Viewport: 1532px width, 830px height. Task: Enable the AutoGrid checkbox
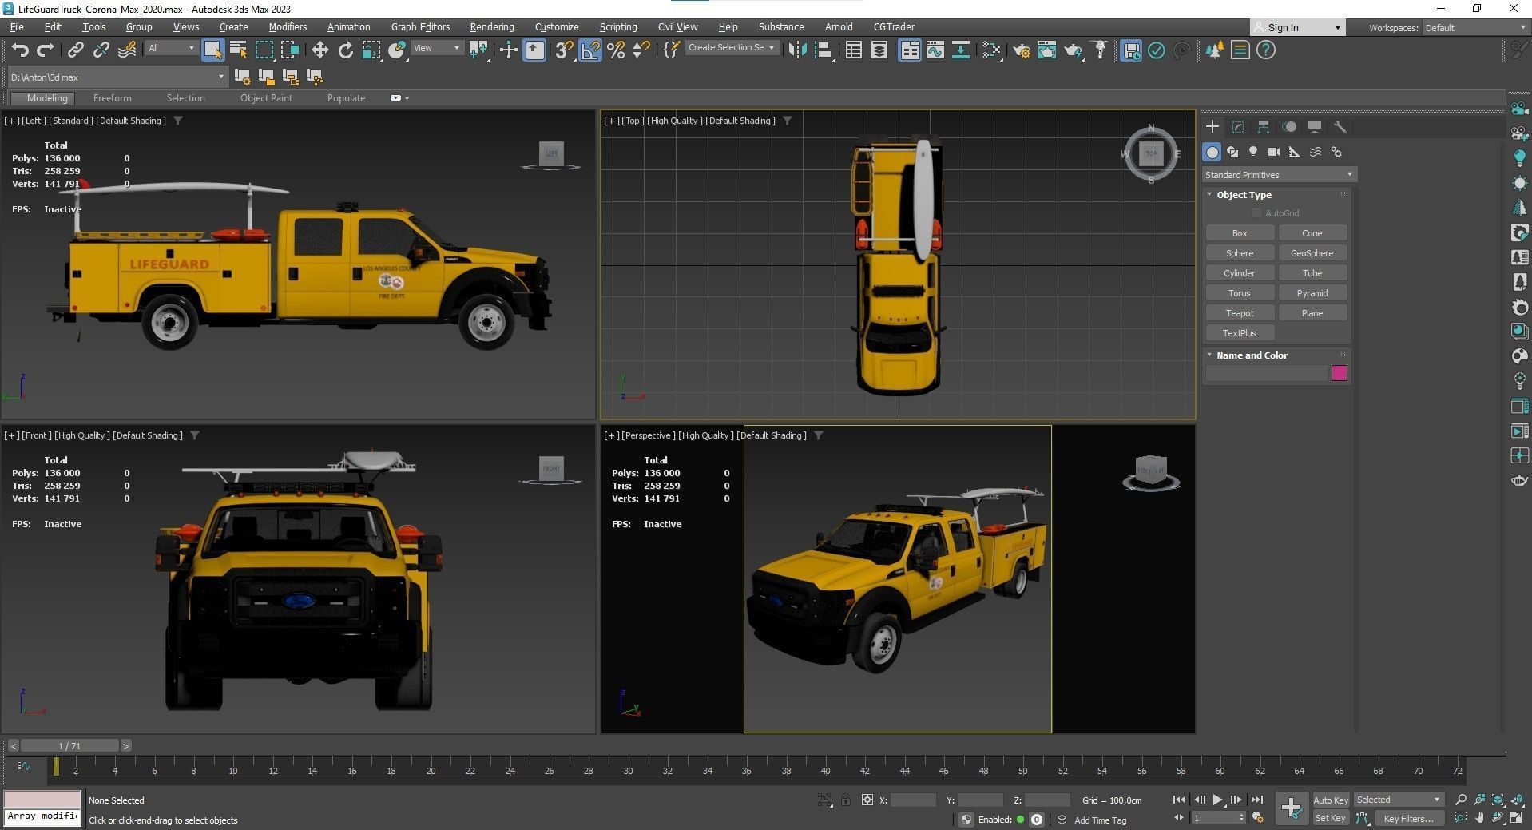[x=1257, y=213]
